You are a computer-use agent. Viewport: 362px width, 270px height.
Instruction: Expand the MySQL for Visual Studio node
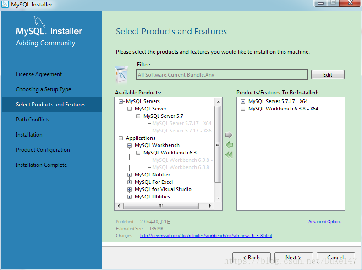(x=129, y=190)
